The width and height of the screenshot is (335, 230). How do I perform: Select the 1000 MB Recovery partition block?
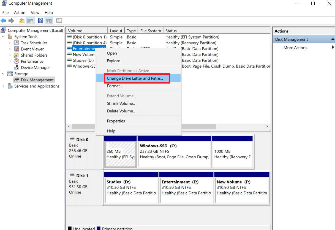pos(232,151)
